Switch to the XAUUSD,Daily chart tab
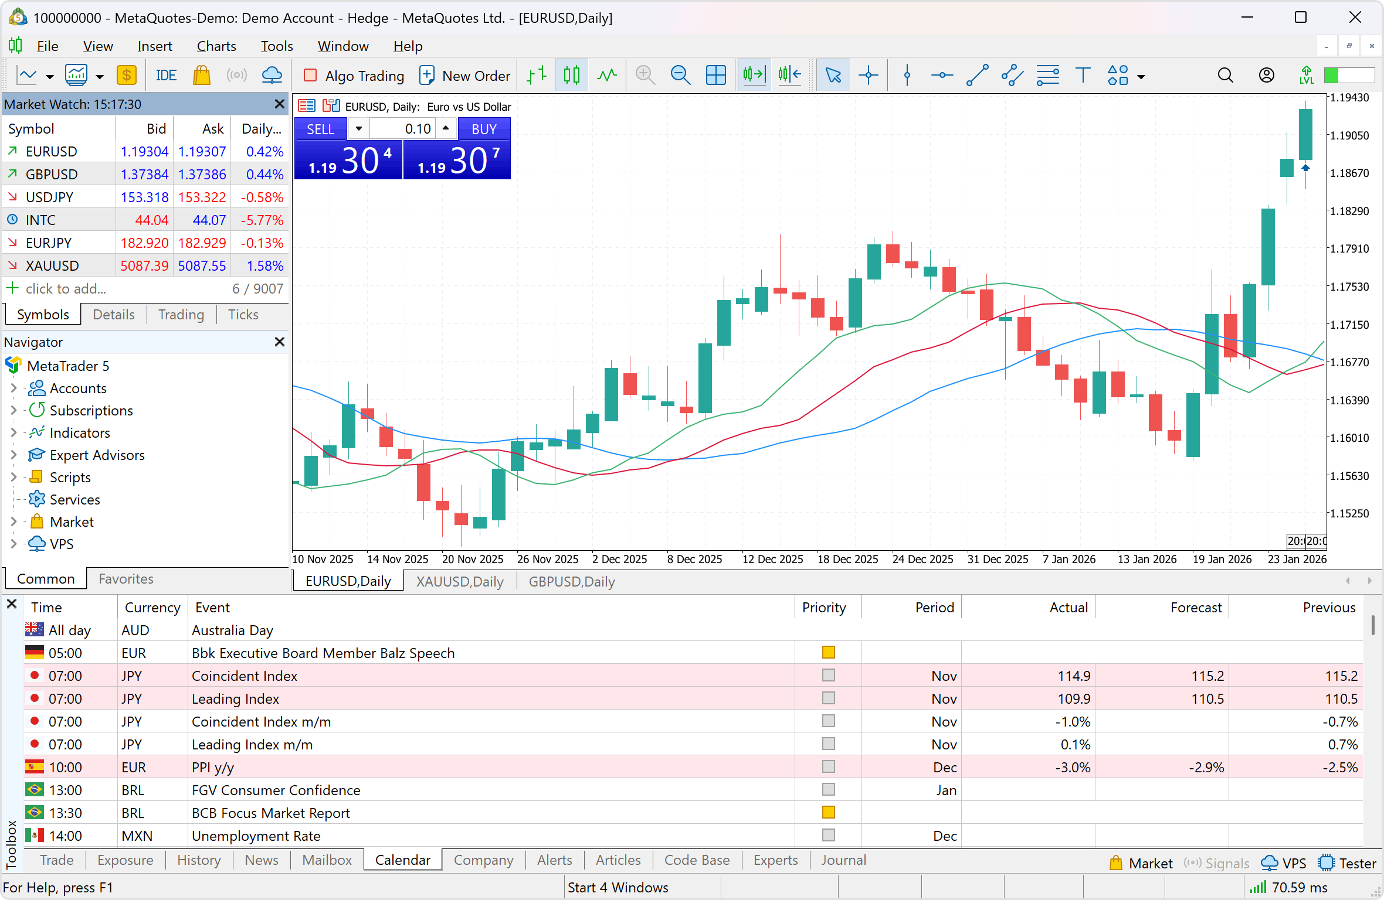The width and height of the screenshot is (1384, 900). click(460, 581)
